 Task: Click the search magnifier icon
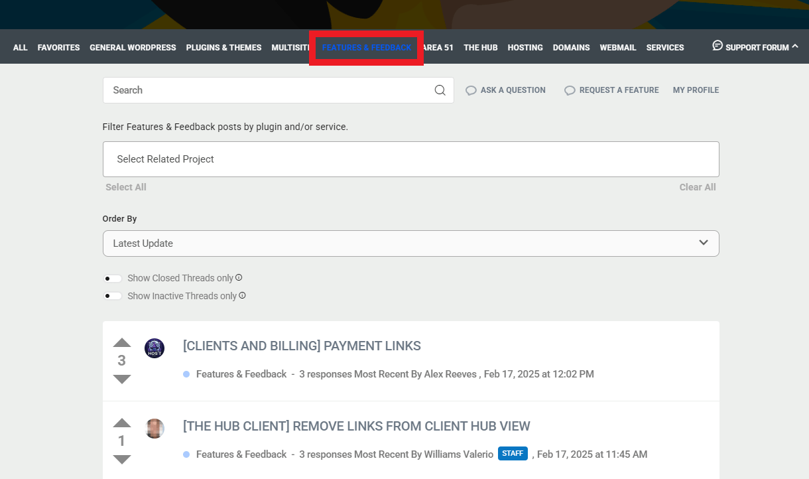[440, 90]
